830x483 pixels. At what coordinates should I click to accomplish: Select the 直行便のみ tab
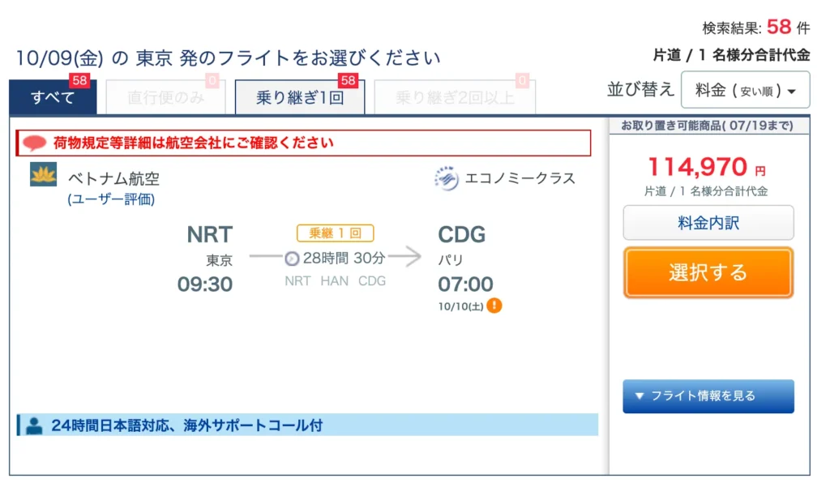[x=165, y=97]
